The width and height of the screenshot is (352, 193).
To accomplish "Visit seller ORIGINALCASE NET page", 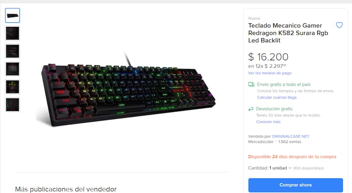I will coord(290,136).
